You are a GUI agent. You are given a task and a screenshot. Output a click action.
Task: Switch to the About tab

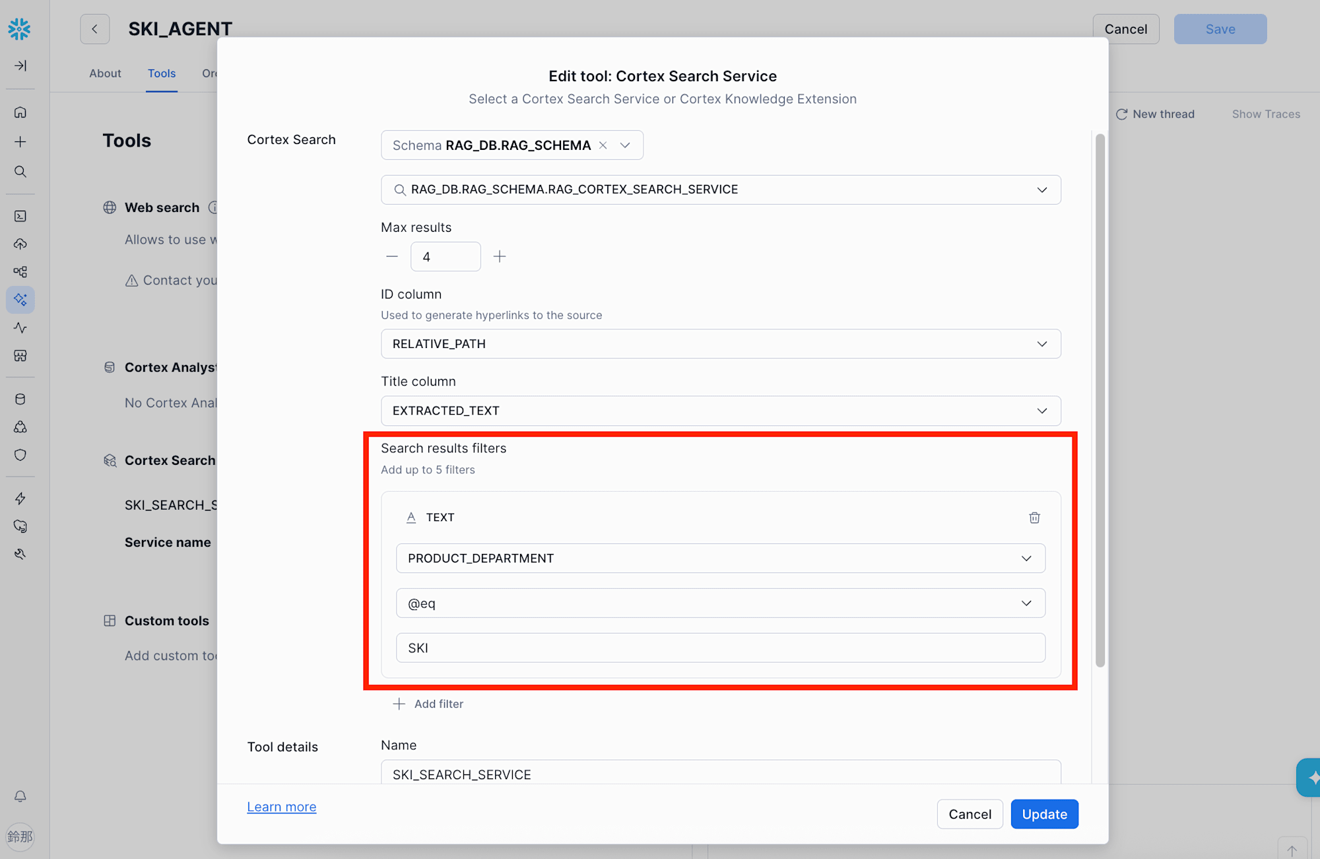tap(105, 73)
